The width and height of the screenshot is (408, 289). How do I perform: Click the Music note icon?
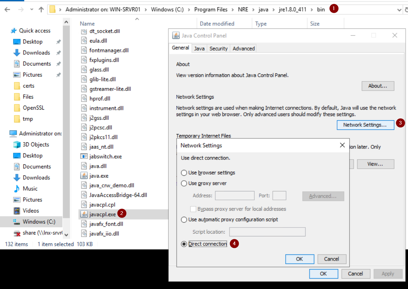[17, 189]
